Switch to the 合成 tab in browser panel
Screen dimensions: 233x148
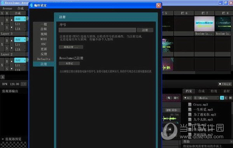[201, 91]
